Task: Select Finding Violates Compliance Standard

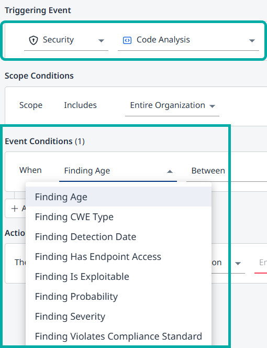Action: [x=119, y=336]
